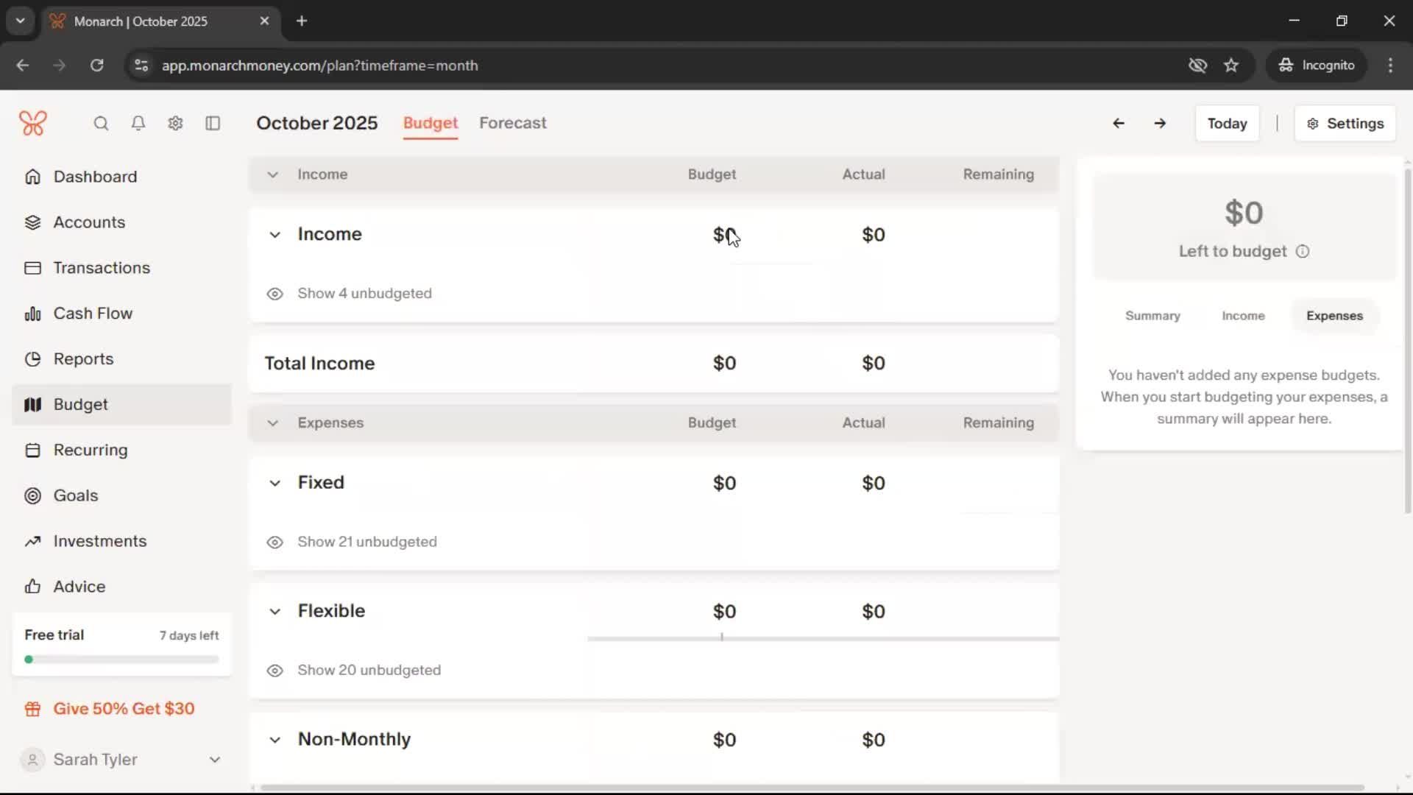Open Give 50% Get $30 link

pos(124,709)
